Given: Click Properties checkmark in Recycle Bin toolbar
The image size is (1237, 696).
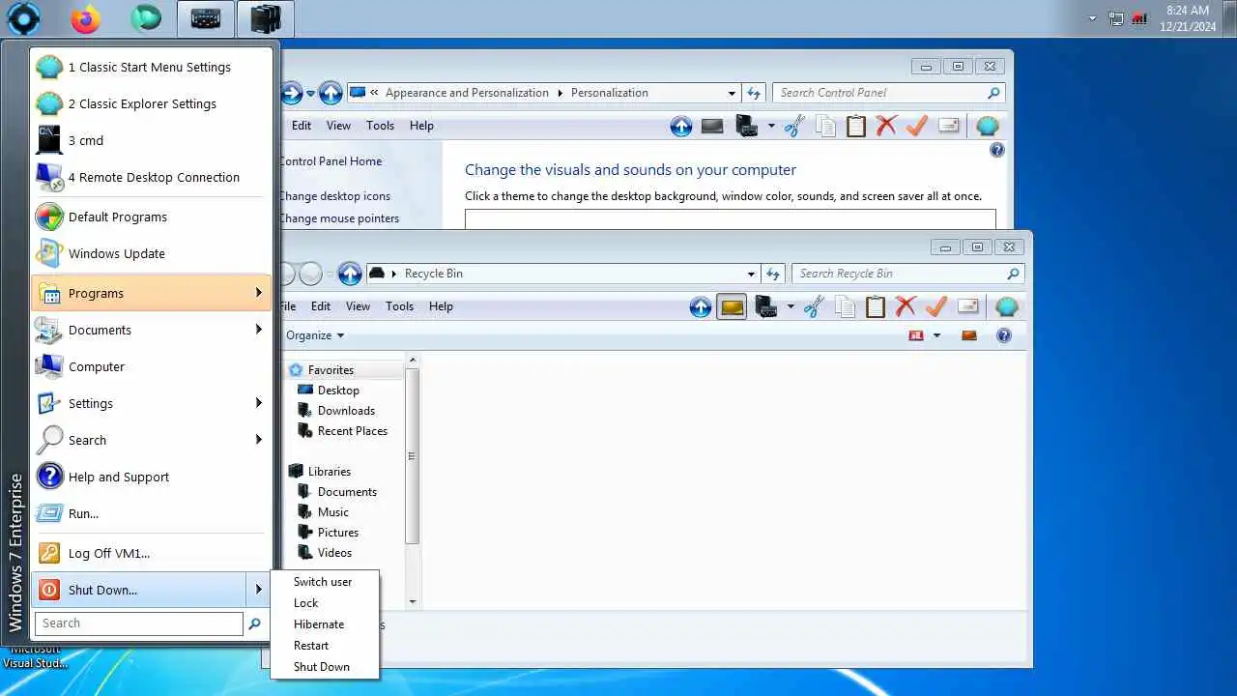Looking at the screenshot, I should 935,307.
